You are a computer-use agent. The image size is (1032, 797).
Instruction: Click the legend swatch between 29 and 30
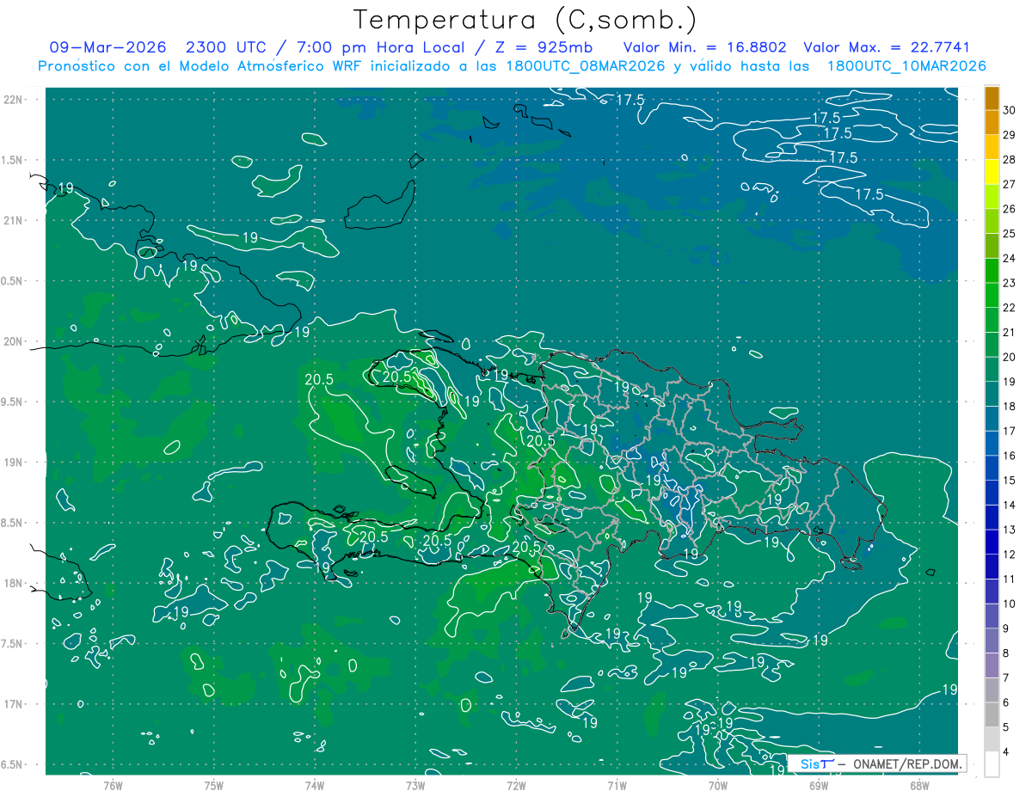pyautogui.click(x=992, y=122)
